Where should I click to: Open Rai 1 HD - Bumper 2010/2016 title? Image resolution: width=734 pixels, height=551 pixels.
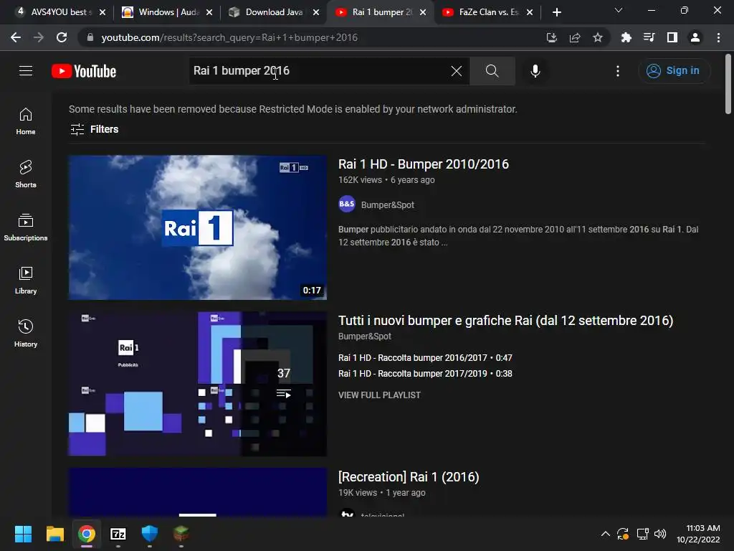[x=423, y=164]
